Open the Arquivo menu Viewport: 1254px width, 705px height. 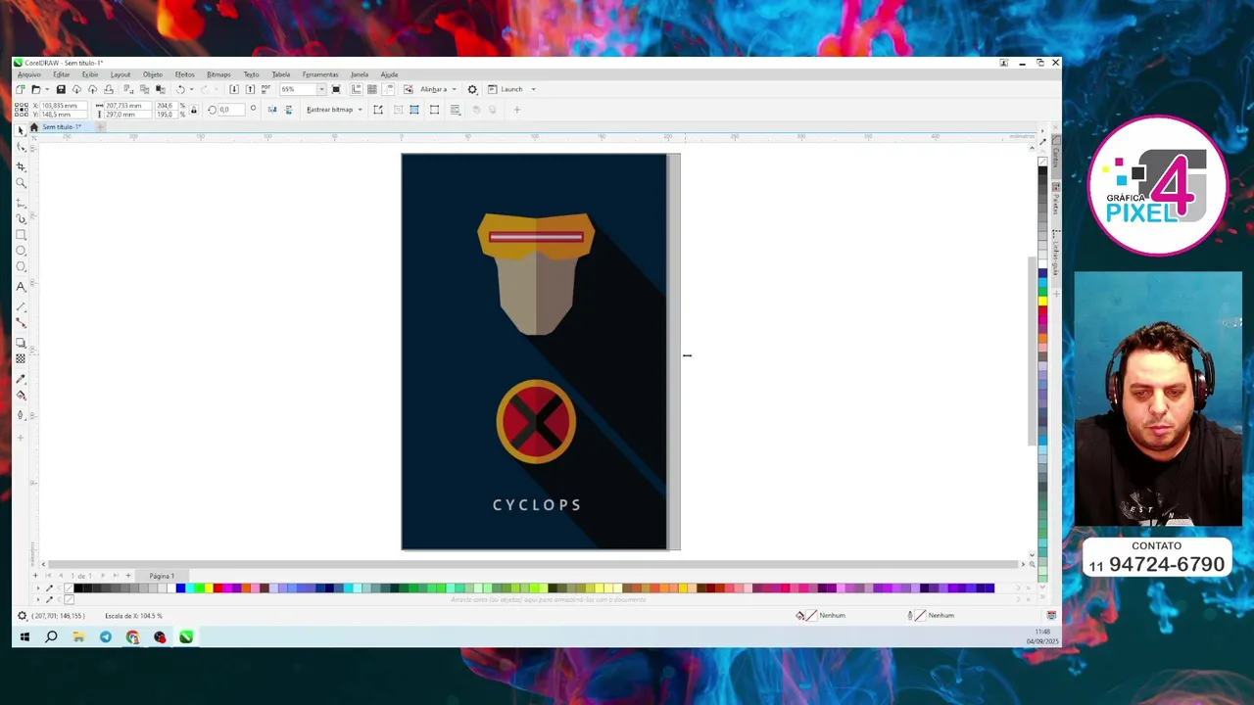[28, 74]
